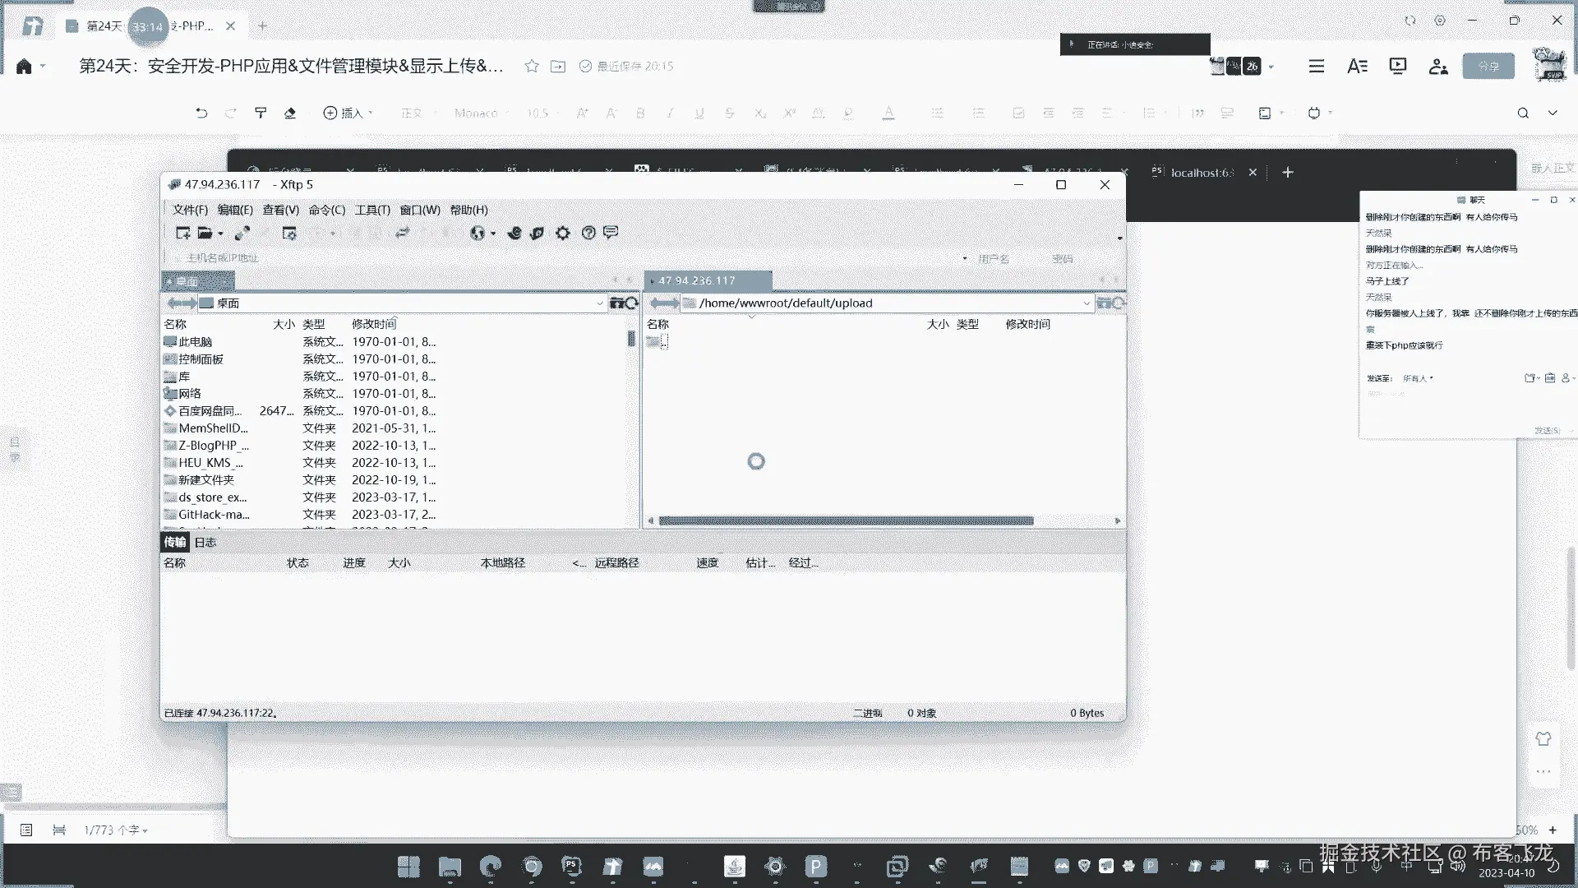Image resolution: width=1578 pixels, height=888 pixels.
Task: Click the transfer sync arrows icon
Action: pos(402,233)
